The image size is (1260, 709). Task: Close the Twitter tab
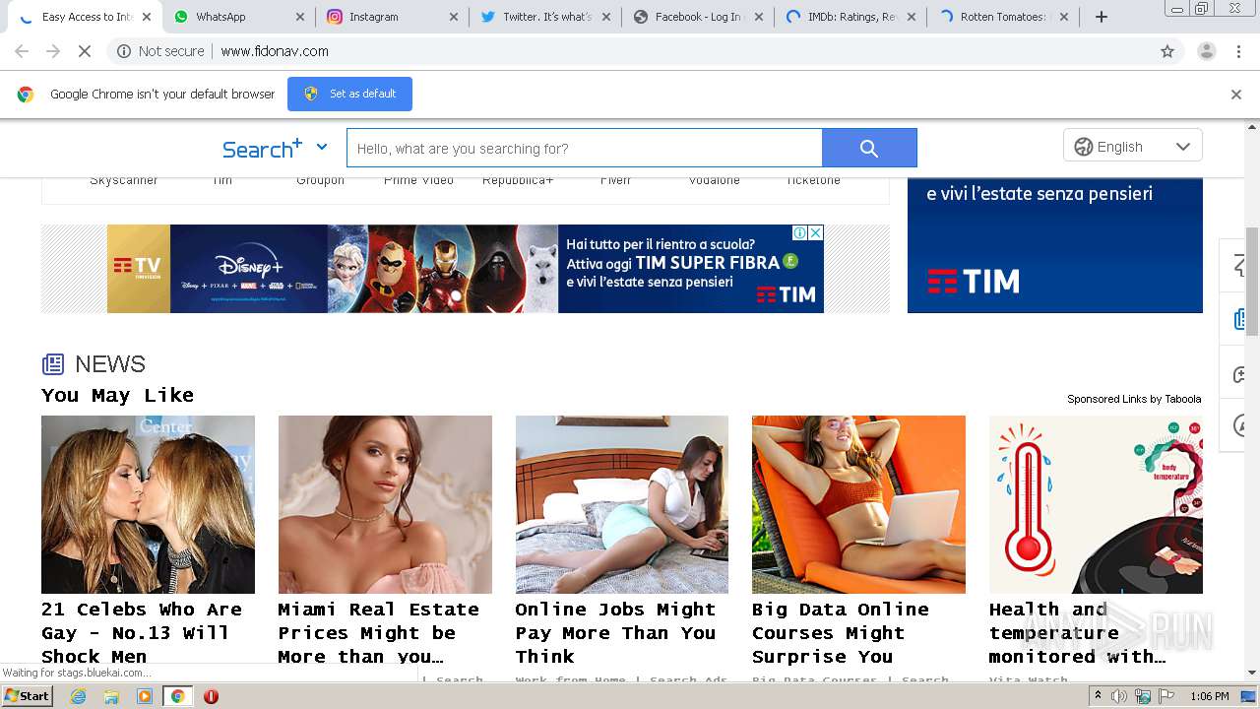coord(606,17)
